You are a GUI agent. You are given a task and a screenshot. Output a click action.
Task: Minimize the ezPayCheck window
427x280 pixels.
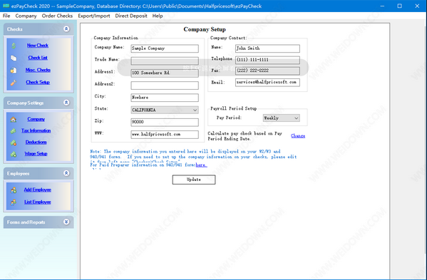tap(382, 6)
